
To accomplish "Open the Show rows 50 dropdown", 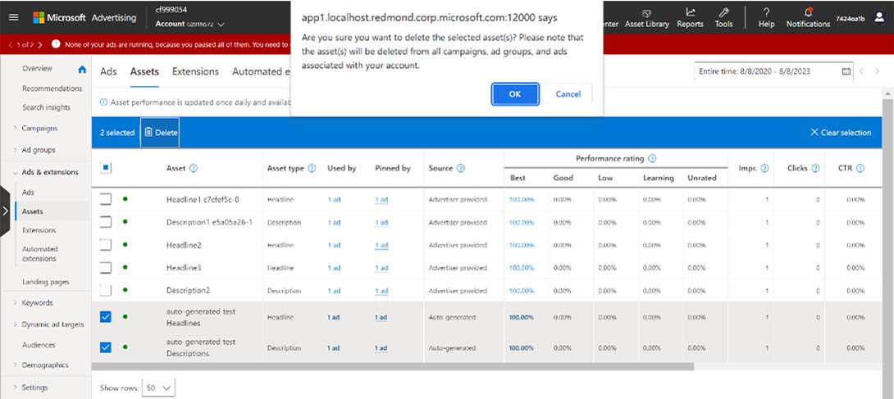I will pyautogui.click(x=159, y=387).
